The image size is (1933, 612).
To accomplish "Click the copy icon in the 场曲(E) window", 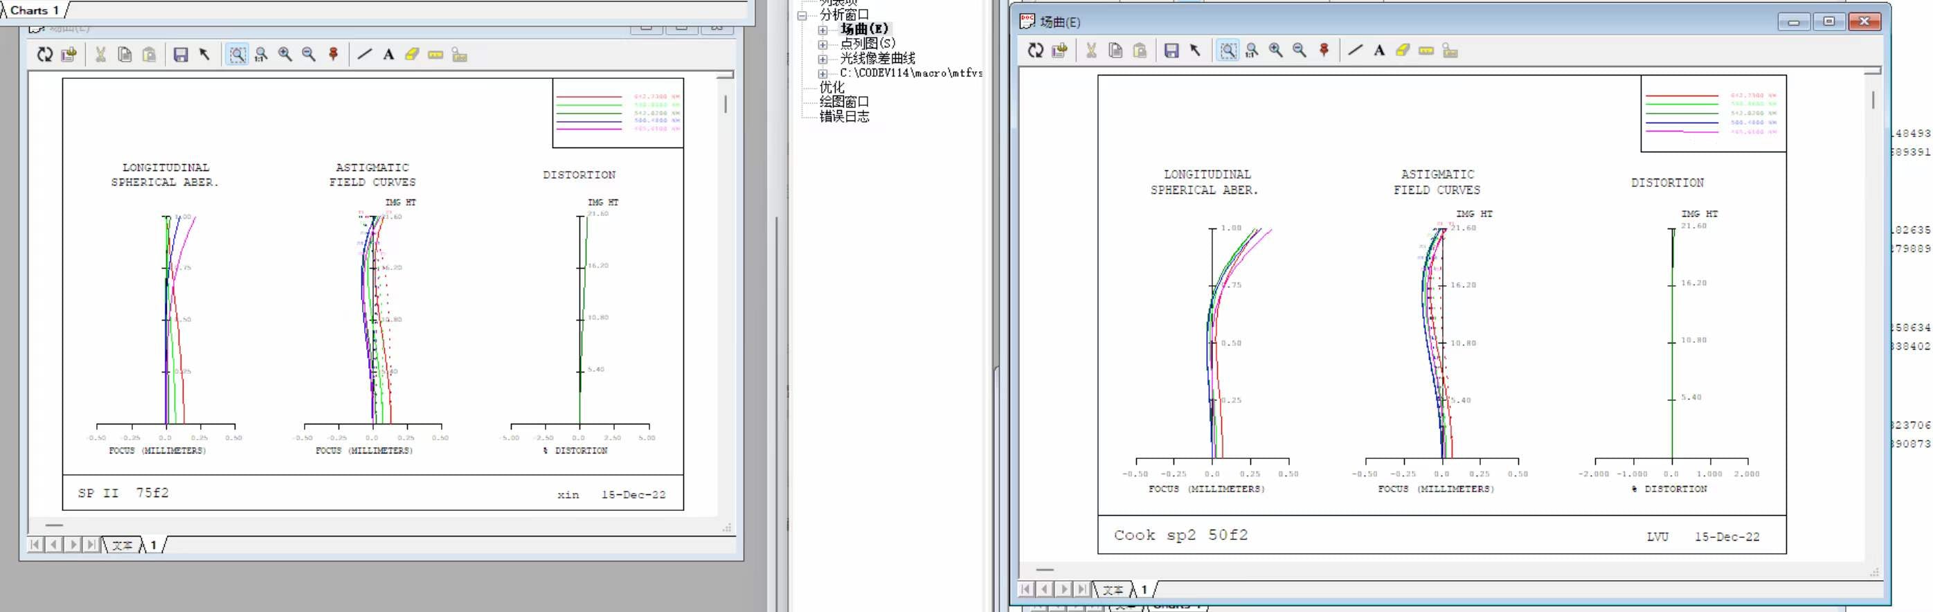I will click(1115, 51).
